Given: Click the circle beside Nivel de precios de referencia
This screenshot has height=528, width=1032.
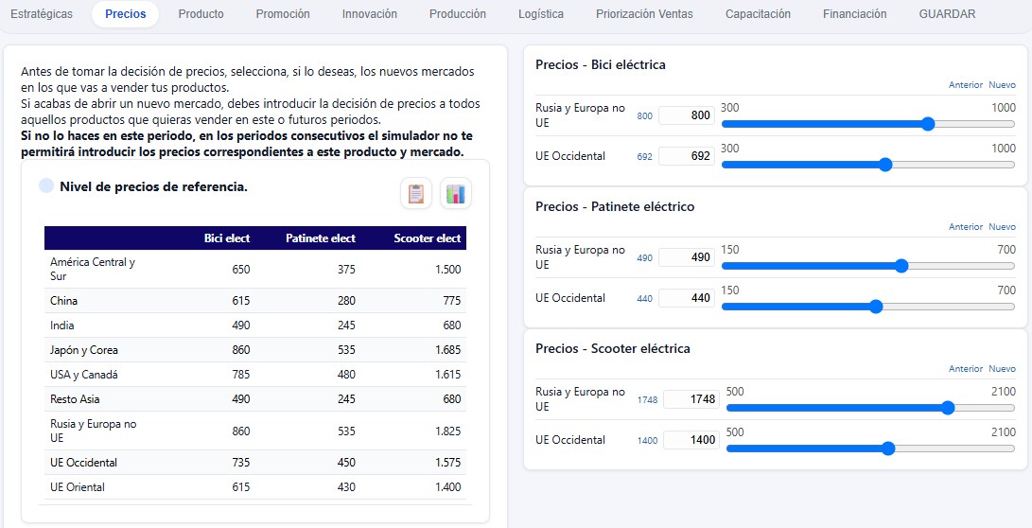Looking at the screenshot, I should click(46, 186).
